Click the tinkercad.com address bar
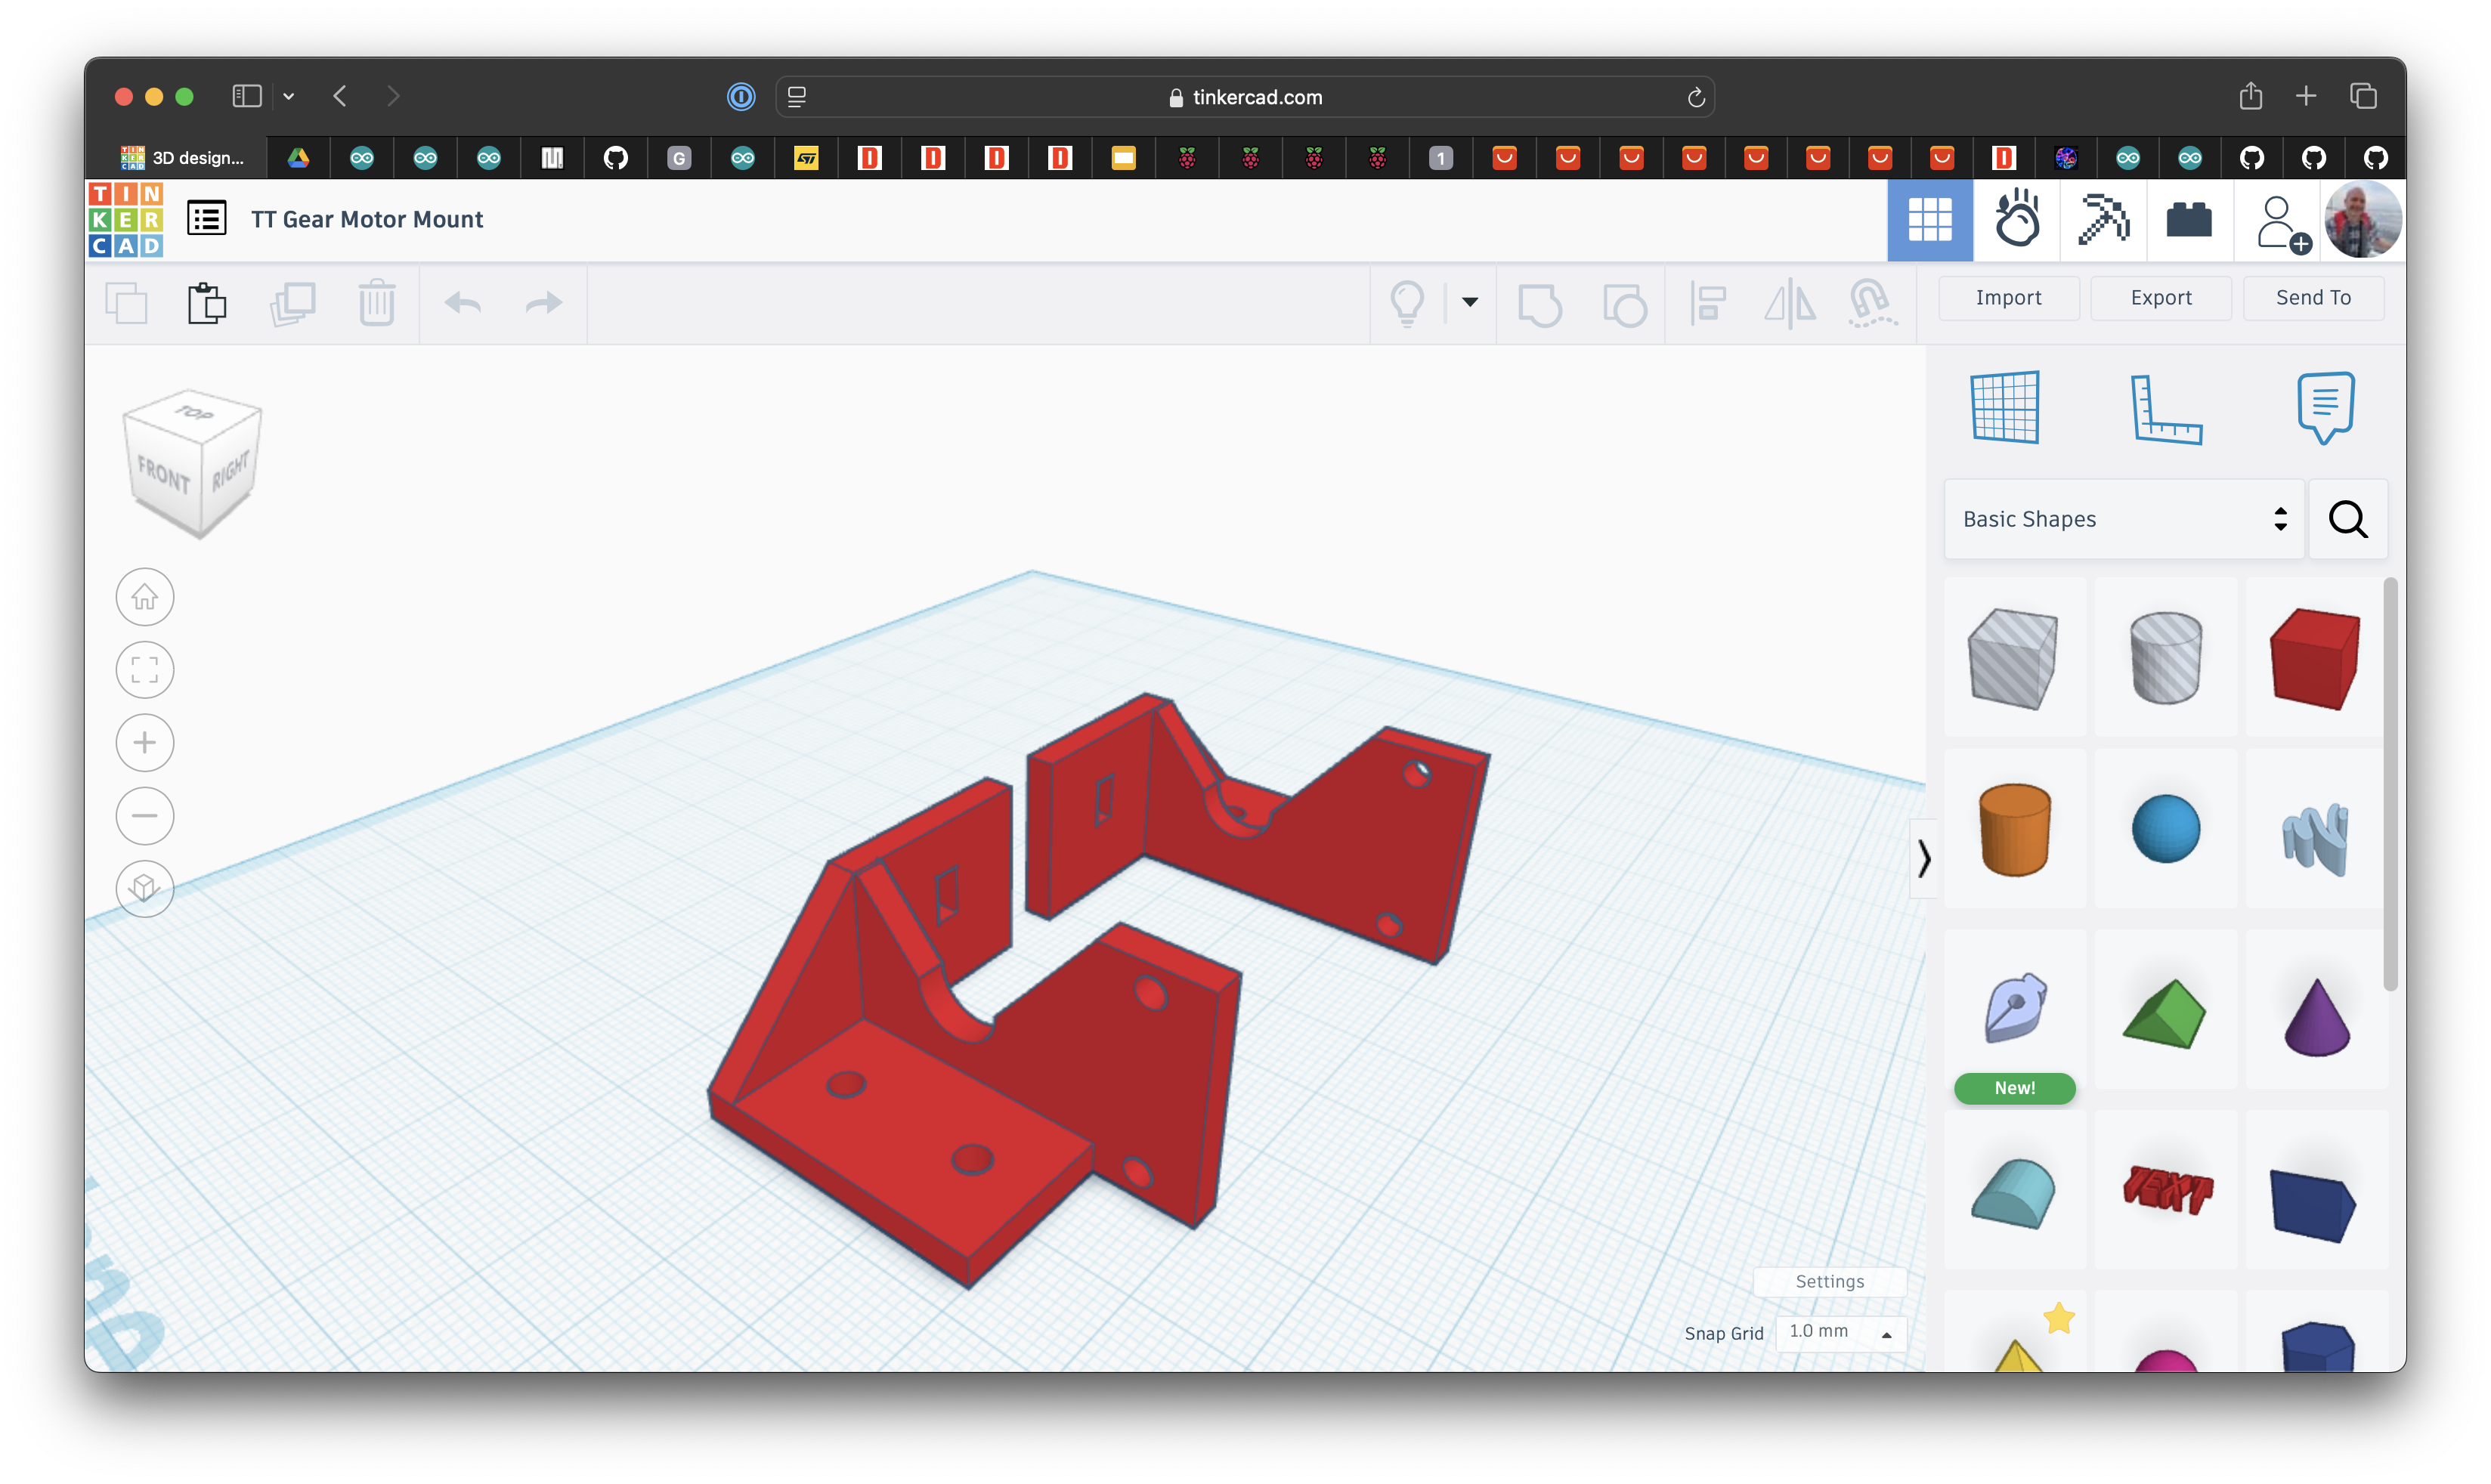 1245,97
